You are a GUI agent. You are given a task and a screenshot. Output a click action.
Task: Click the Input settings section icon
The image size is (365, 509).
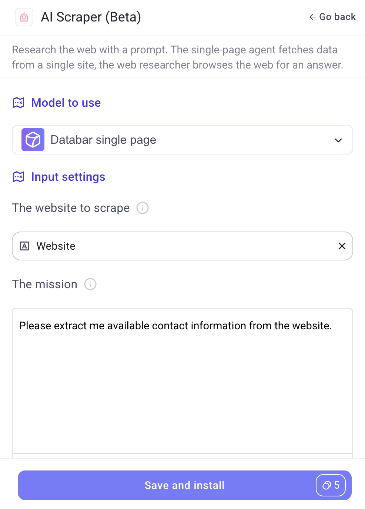(x=19, y=177)
